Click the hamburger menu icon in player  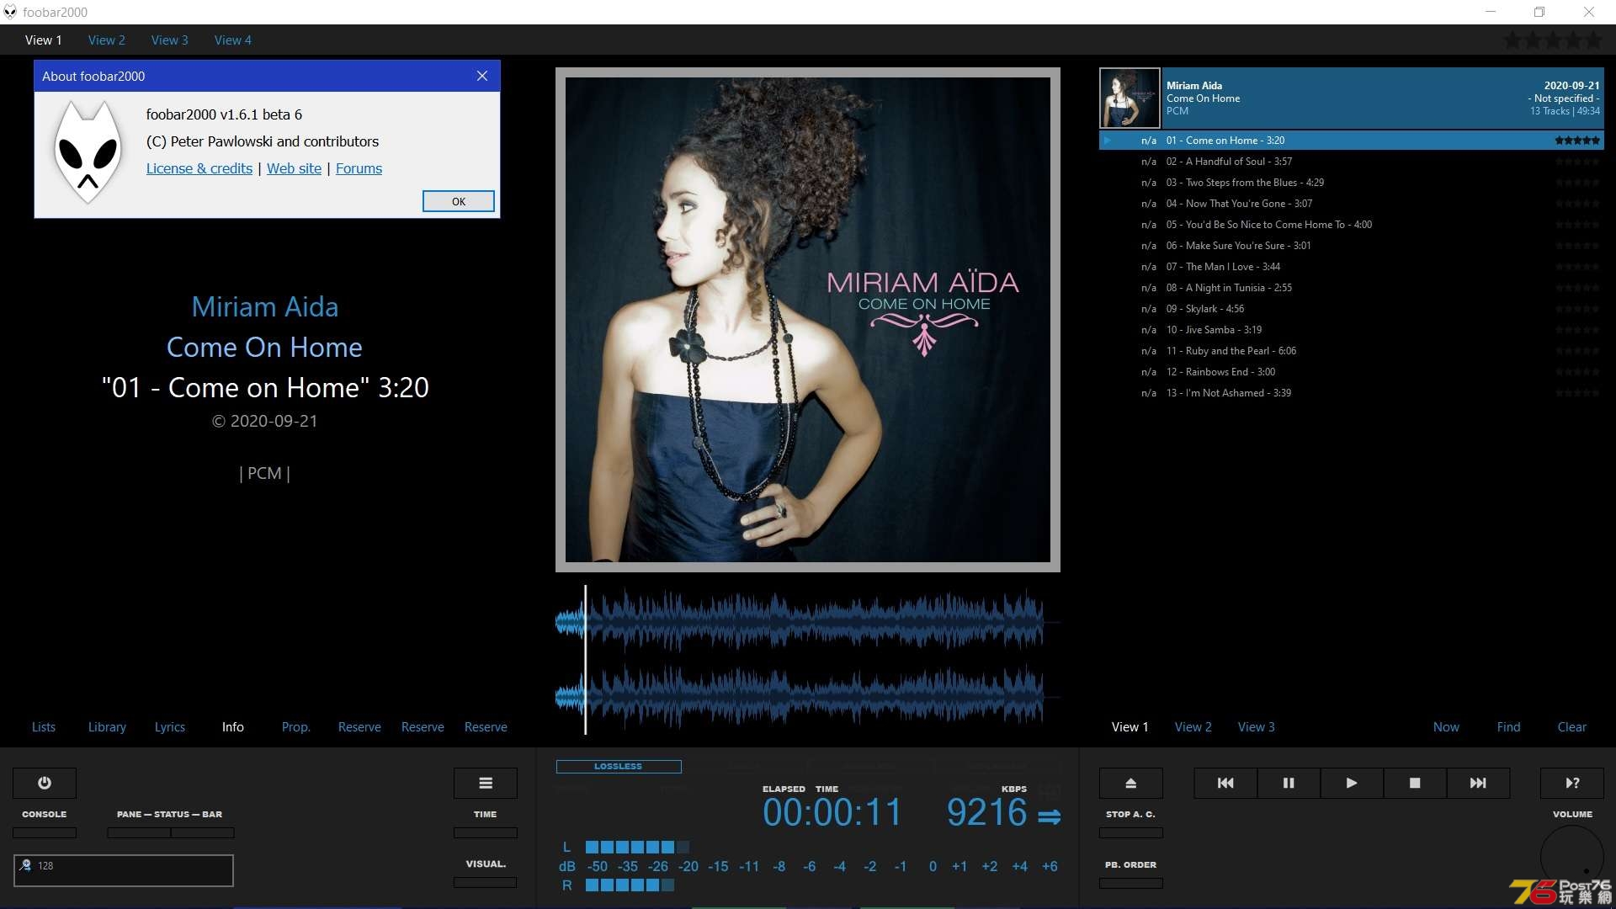coord(485,783)
